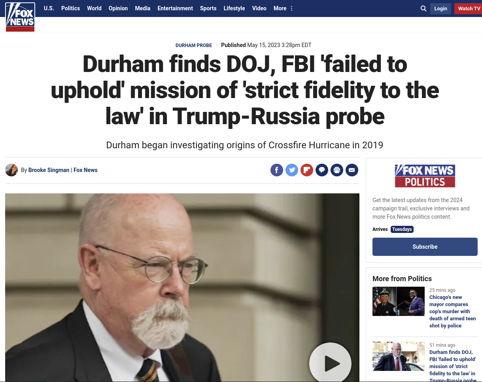Open comments bubble icon
The image size is (482, 382).
(x=322, y=170)
